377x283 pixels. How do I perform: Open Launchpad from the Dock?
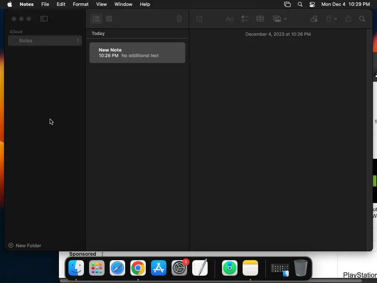(97, 268)
